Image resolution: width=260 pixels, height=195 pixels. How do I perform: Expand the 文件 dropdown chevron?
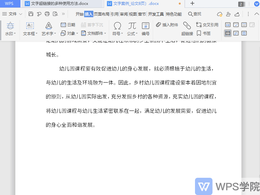click(x=21, y=14)
